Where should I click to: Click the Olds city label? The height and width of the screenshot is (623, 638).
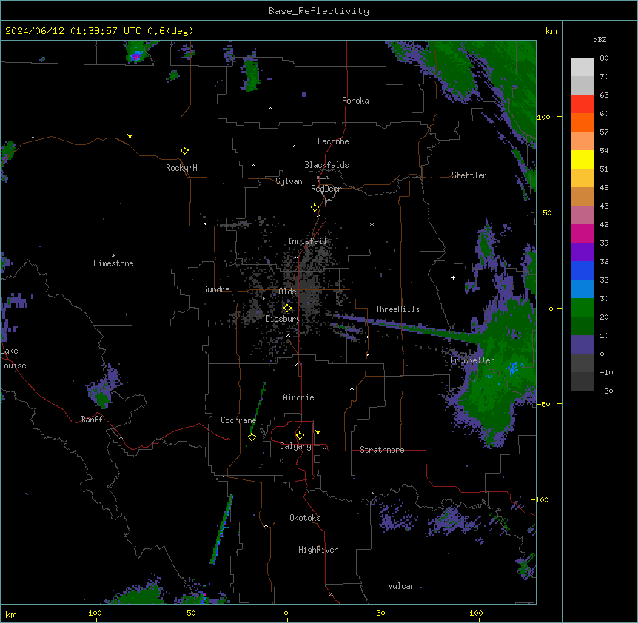[287, 292]
